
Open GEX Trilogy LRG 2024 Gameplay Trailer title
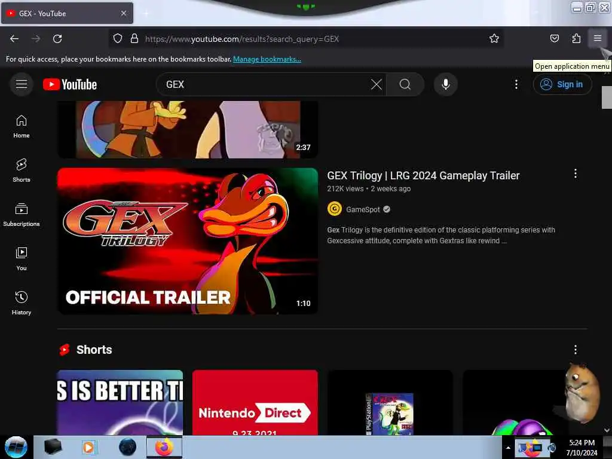click(x=423, y=176)
